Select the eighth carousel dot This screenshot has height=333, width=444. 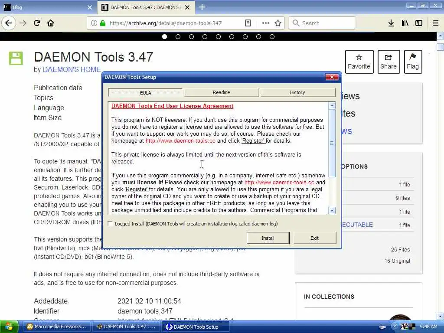tap(258, 36)
